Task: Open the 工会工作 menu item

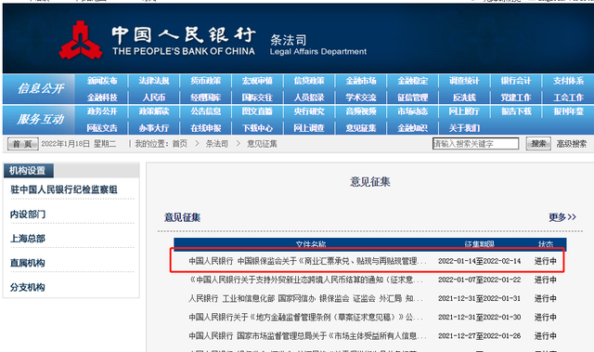Action: (568, 98)
